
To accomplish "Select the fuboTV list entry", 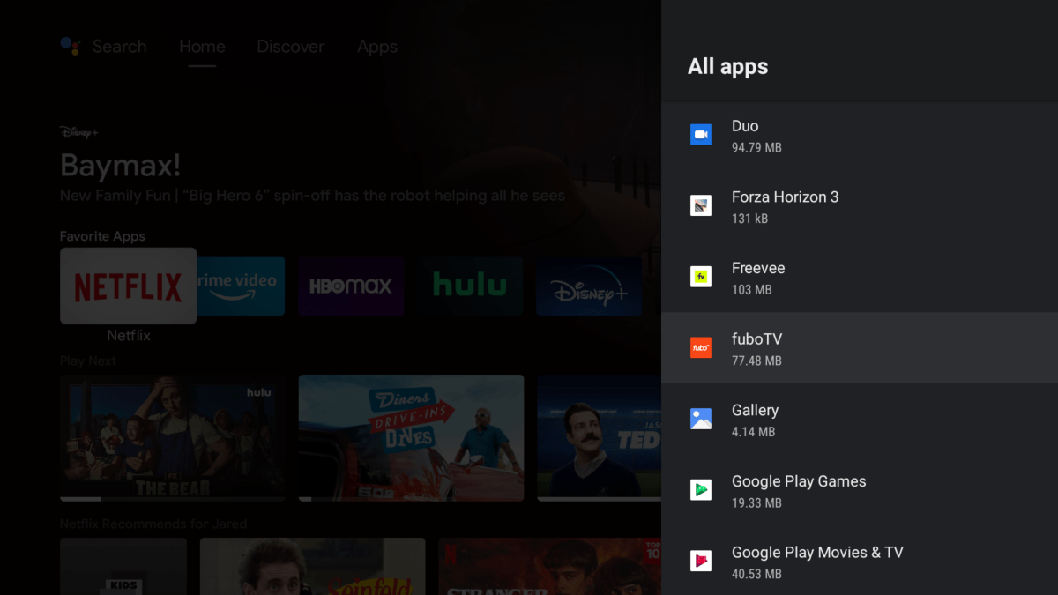I will (860, 348).
